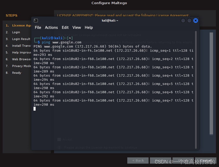
Task: Click the Maltego license text scrollbar
Action: pyautogui.click(x=211, y=84)
